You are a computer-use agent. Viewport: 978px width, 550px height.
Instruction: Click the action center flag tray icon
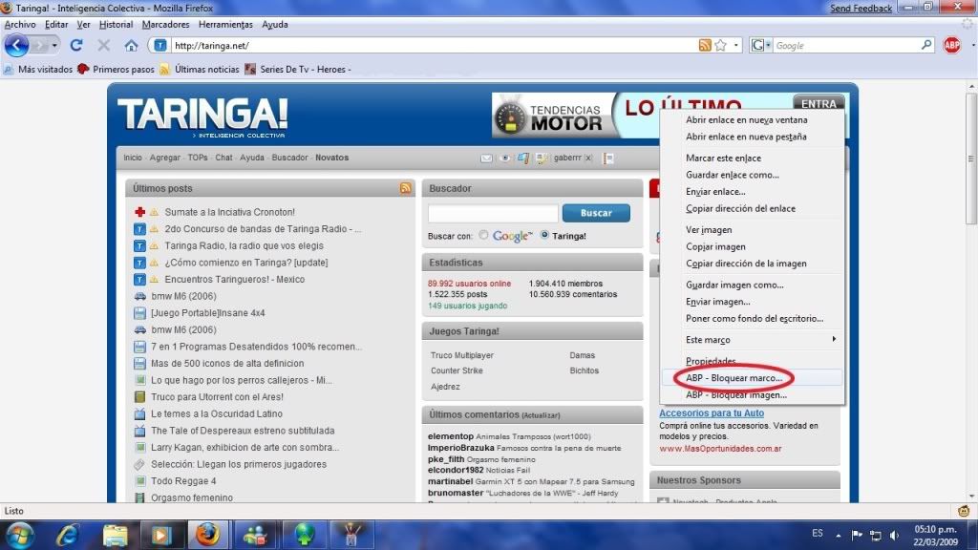pyautogui.click(x=857, y=535)
